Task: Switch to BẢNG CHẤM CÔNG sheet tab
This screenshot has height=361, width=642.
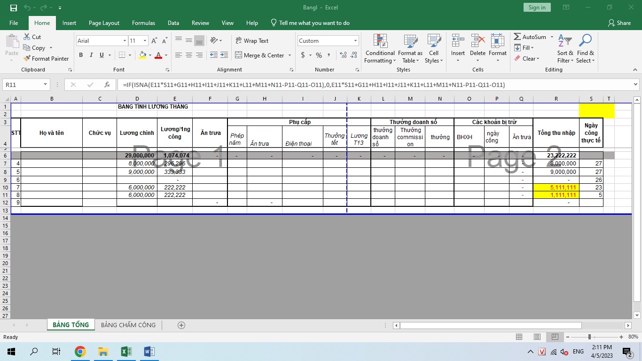Action: pos(128,325)
